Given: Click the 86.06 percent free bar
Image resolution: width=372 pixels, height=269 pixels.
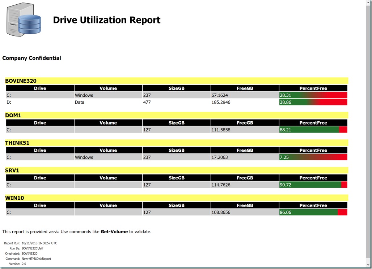Looking at the screenshot, I should click(x=313, y=212).
